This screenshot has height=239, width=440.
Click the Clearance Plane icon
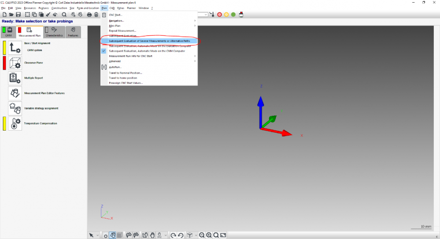click(15, 63)
